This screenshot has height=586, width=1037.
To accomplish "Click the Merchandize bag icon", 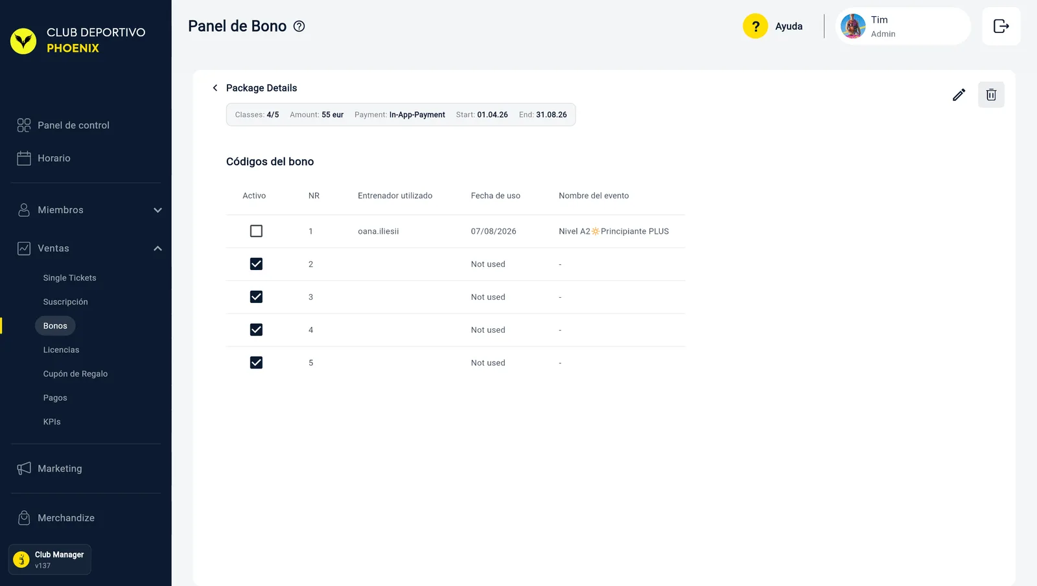I will coord(24,518).
